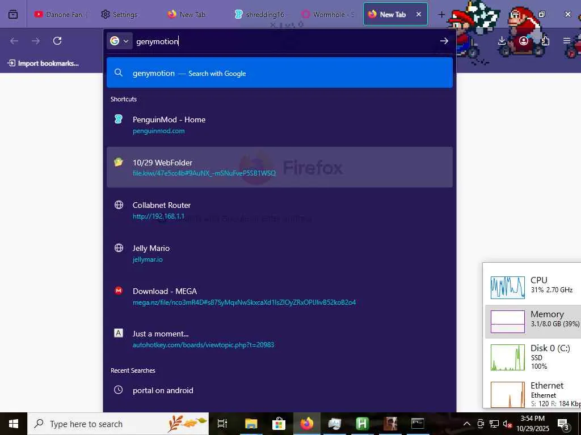Show hidden system tray icons
The height and width of the screenshot is (435, 581).
click(x=467, y=424)
